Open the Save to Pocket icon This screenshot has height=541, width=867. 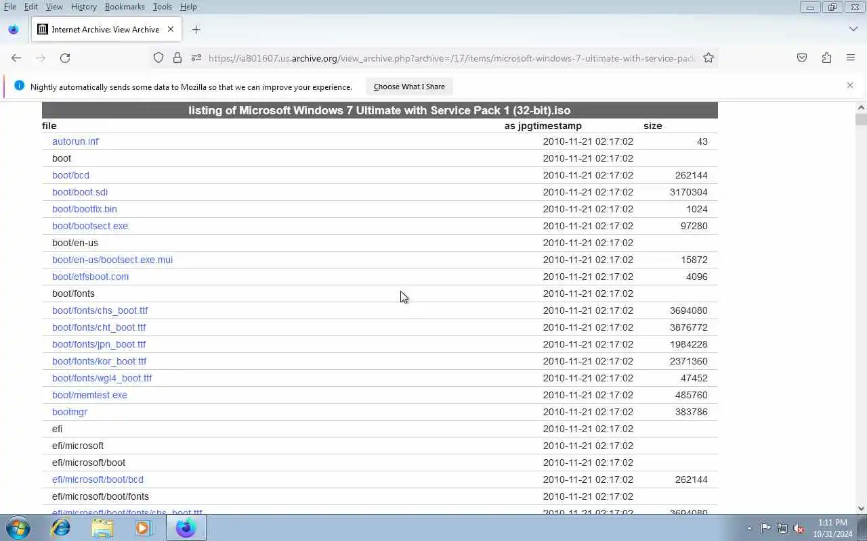(802, 58)
